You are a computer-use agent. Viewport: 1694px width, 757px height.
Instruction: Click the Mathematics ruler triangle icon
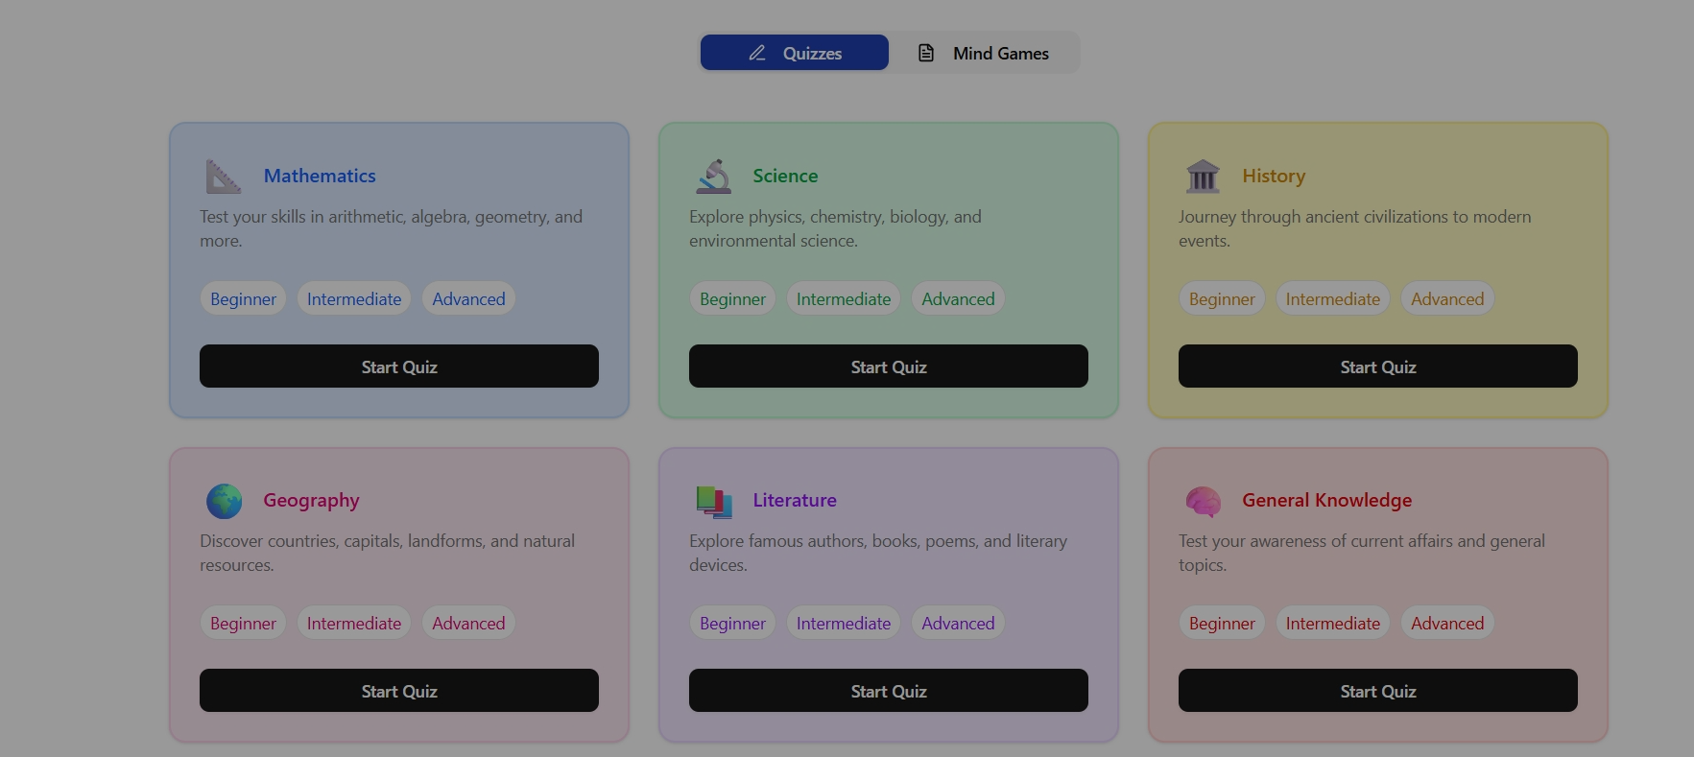click(224, 177)
